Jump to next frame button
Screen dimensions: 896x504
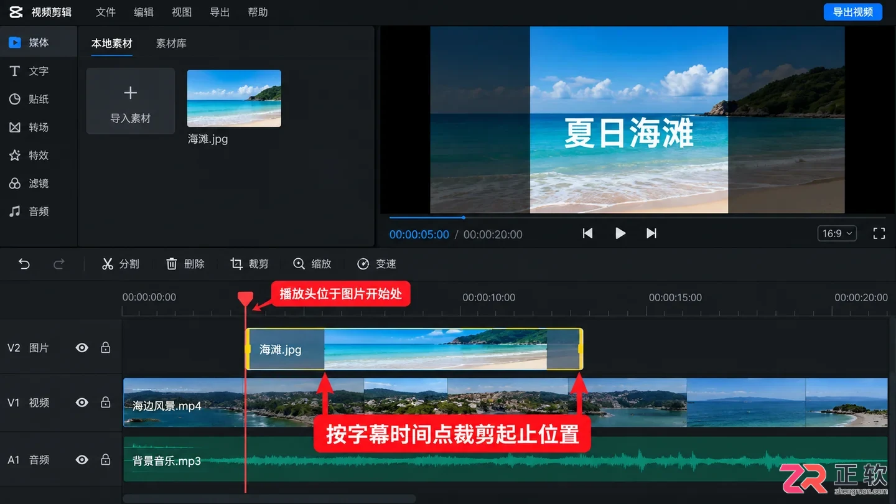pyautogui.click(x=651, y=233)
